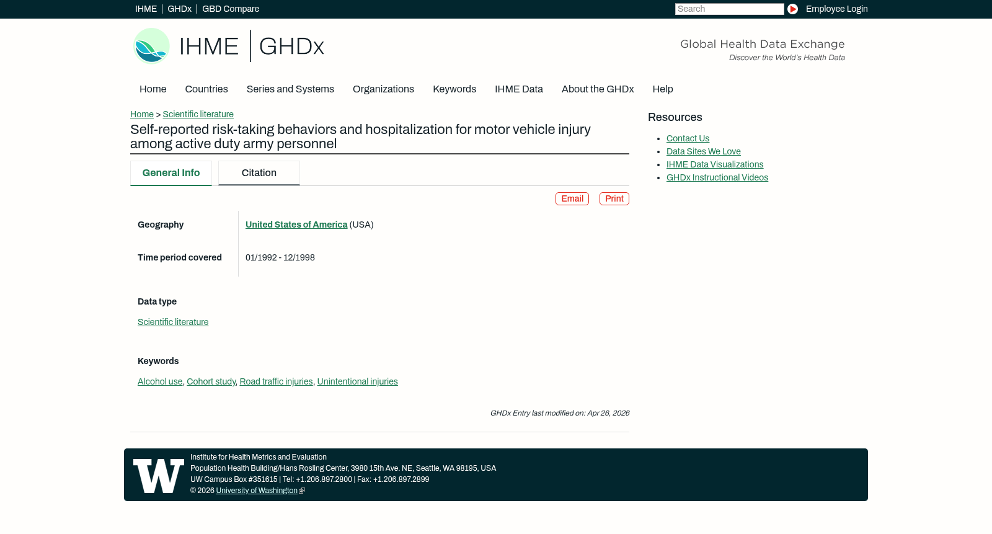Open the Road traffic injuries keyword
The height and width of the screenshot is (534, 992).
click(x=276, y=382)
